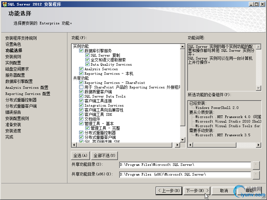Screen dimensions: 267x200
Task: Click 已经安装 group in prerequisites
Action: [x=198, y=103]
